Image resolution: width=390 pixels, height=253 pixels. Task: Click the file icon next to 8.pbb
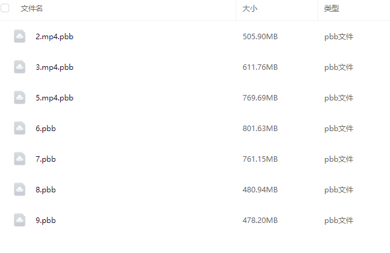[x=20, y=189]
